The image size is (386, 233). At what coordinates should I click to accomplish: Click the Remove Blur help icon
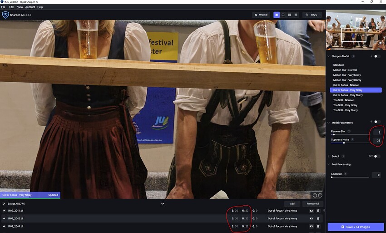pos(350,131)
